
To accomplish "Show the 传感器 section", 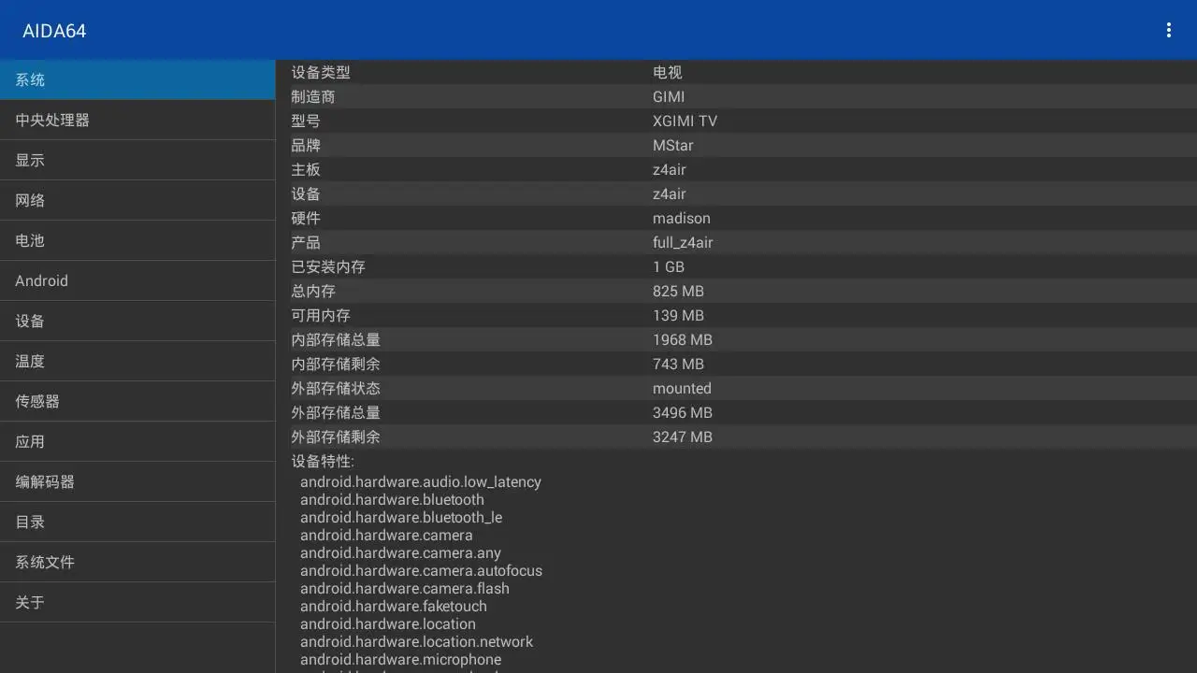I will pos(137,401).
